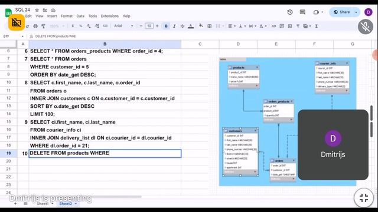Select column C header

(x=200, y=44)
